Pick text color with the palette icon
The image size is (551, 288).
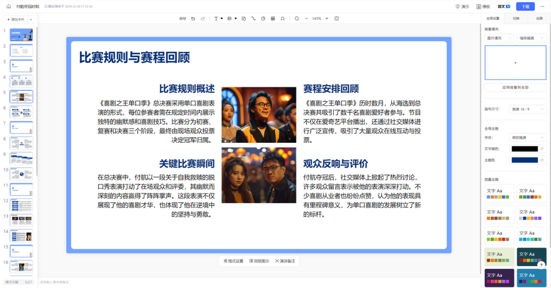(542, 149)
